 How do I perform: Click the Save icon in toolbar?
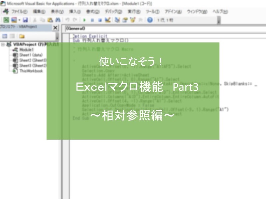point(25,20)
